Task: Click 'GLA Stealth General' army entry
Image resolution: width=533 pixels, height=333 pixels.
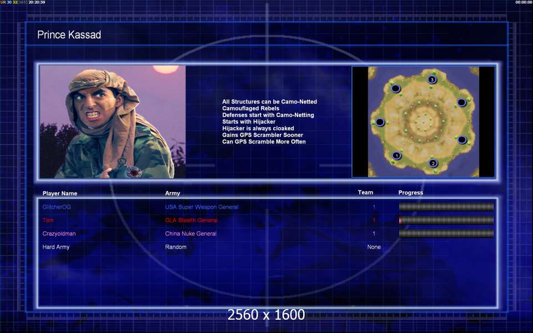Action: pos(192,220)
